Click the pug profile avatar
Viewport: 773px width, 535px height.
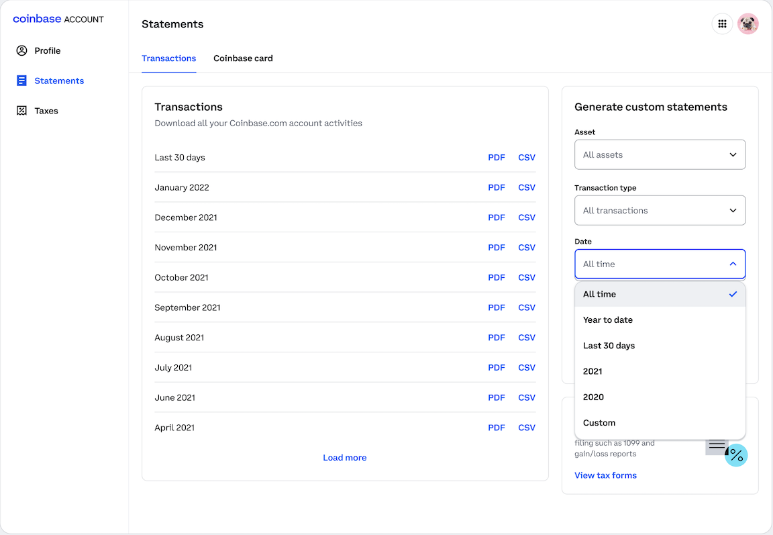coord(748,24)
